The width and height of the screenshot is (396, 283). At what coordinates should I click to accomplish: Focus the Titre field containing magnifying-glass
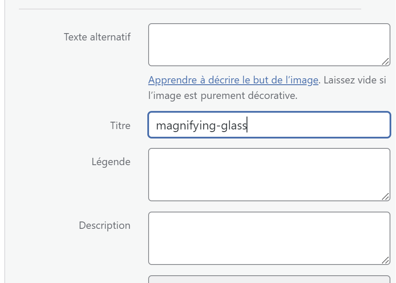click(x=269, y=125)
